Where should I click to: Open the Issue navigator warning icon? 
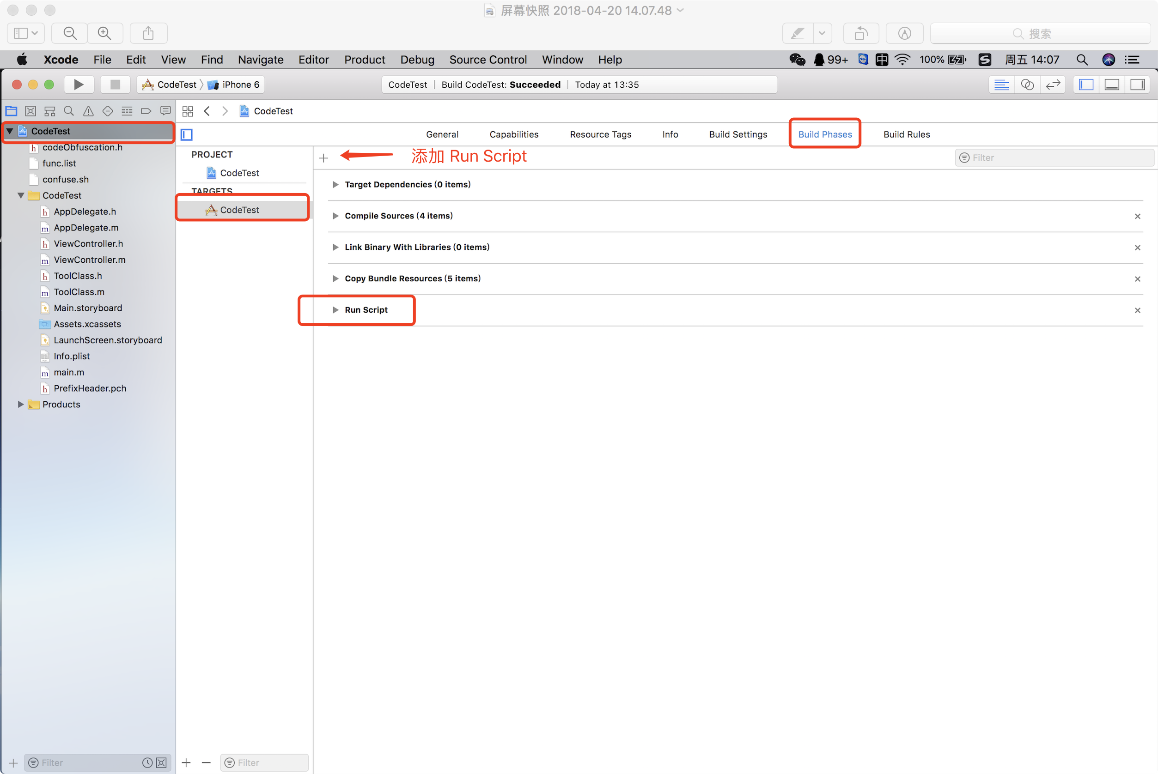88,111
